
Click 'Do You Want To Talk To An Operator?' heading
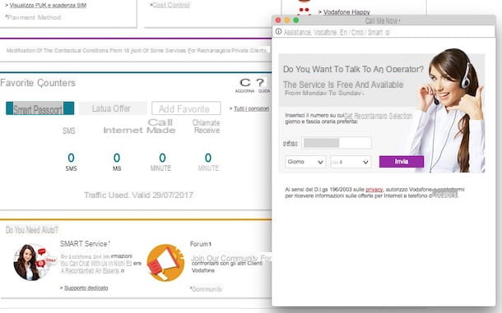pos(353,69)
